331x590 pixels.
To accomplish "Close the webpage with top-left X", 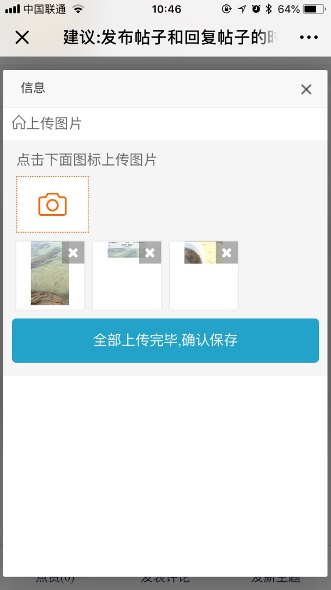I will (22, 37).
